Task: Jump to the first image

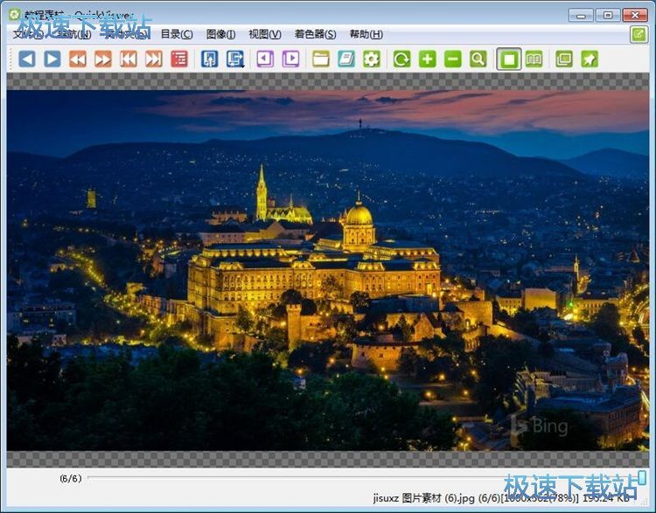Action: coord(129,59)
